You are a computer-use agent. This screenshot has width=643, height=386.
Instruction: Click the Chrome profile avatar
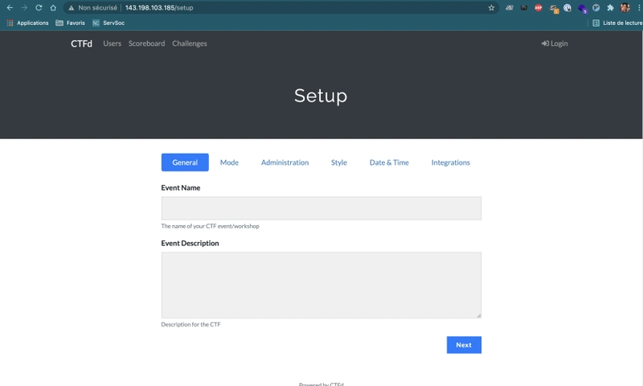tap(625, 7)
